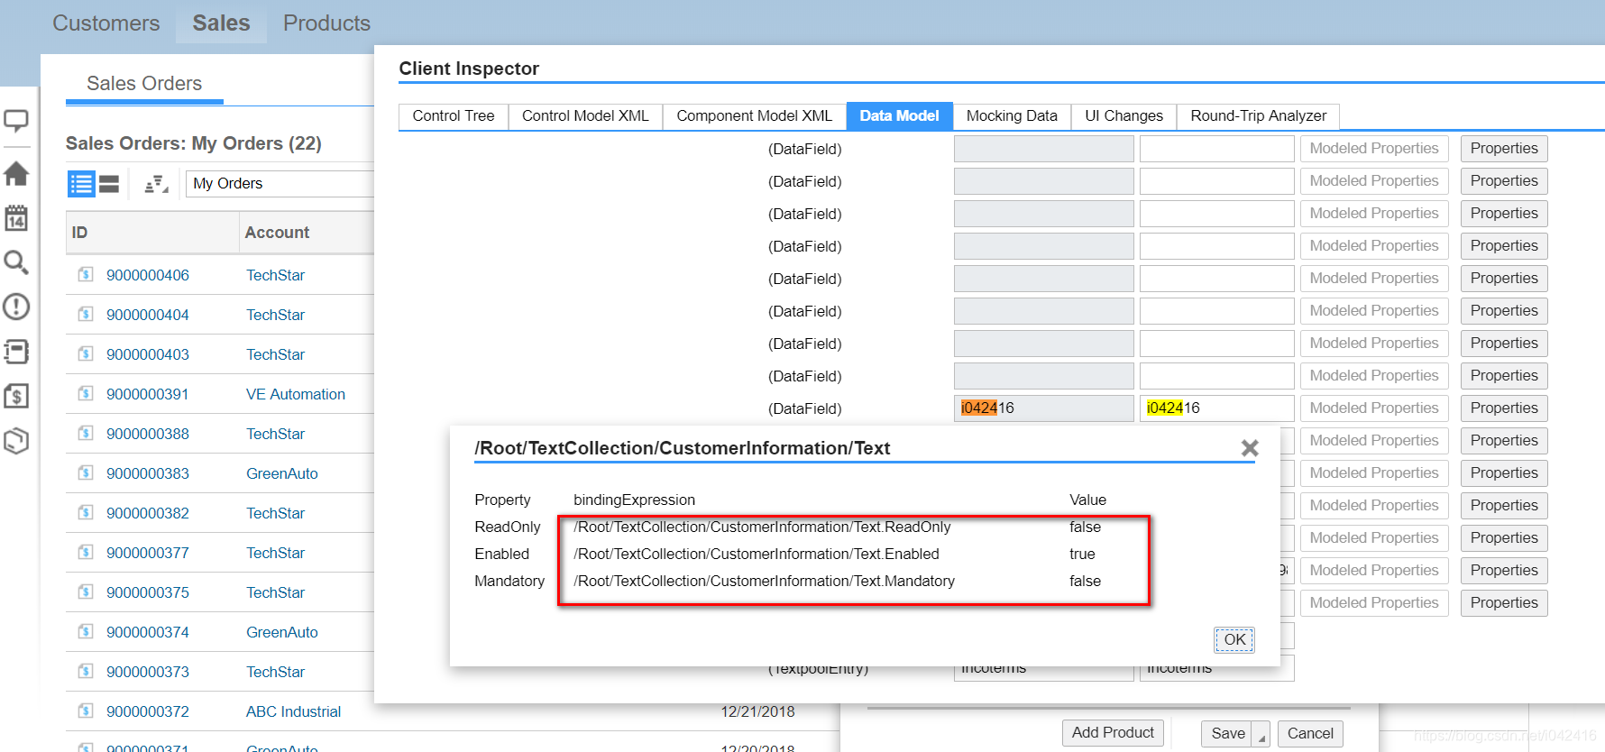Open the dollar document sidebar icon
Image resolution: width=1605 pixels, height=752 pixels.
click(16, 396)
